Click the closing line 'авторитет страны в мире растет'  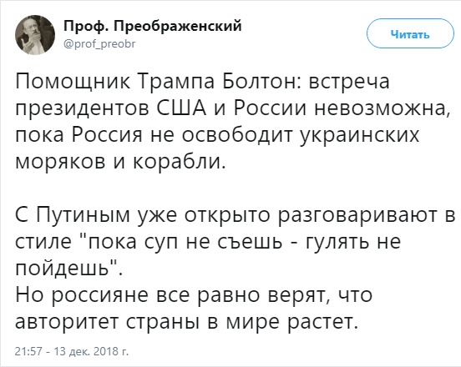pyautogui.click(x=187, y=322)
